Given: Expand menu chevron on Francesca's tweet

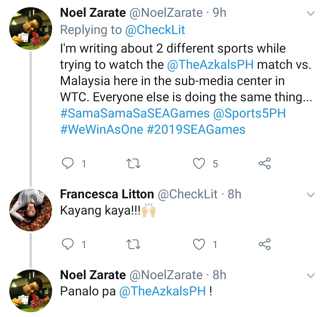Looking at the screenshot, I should [x=310, y=195].
